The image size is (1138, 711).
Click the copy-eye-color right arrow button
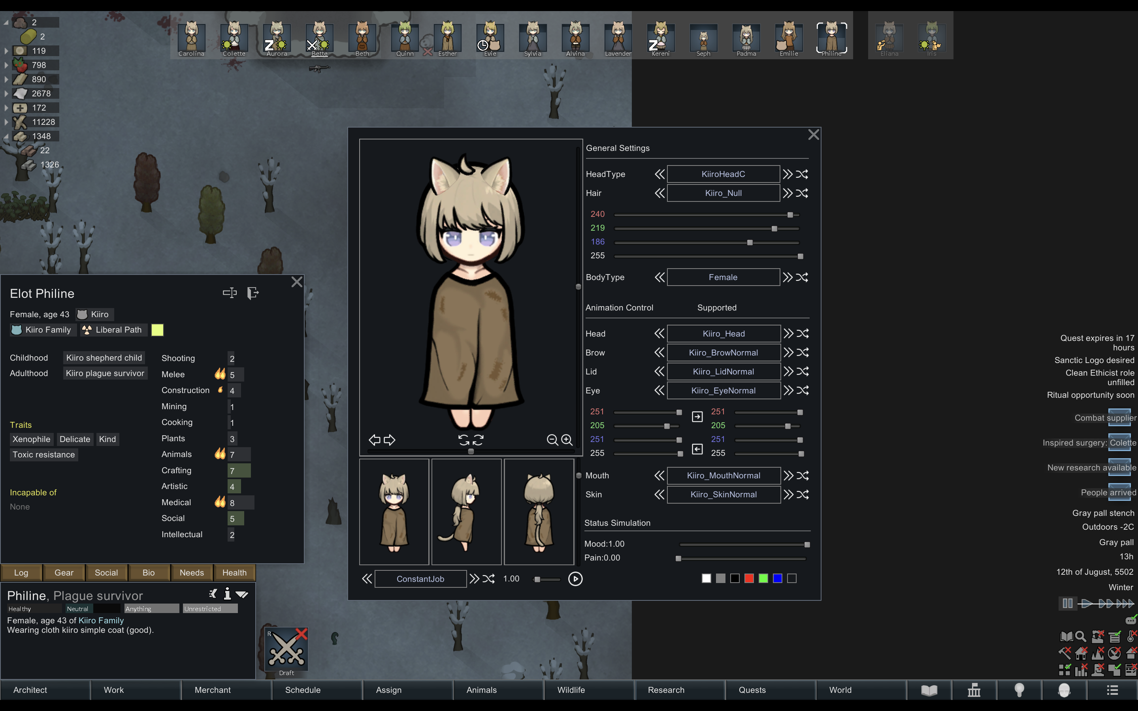click(697, 417)
